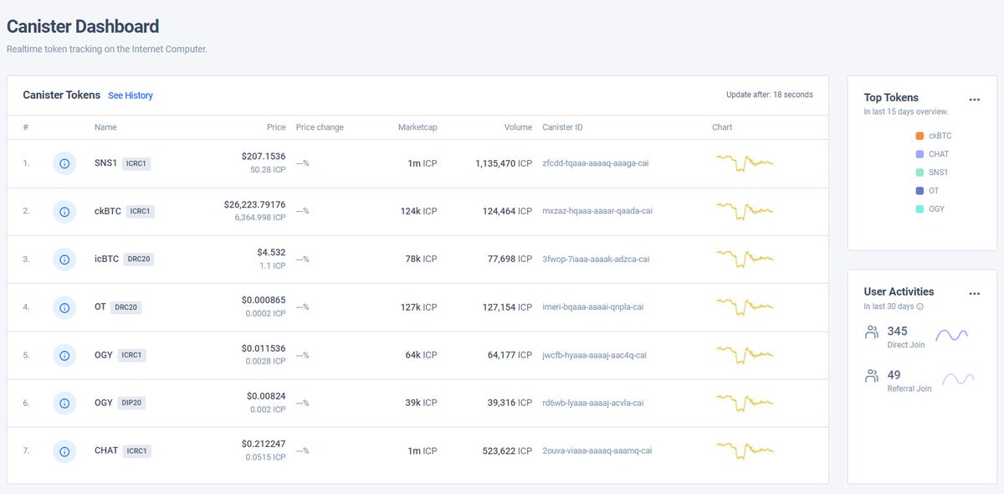Open the See History link

tap(131, 95)
